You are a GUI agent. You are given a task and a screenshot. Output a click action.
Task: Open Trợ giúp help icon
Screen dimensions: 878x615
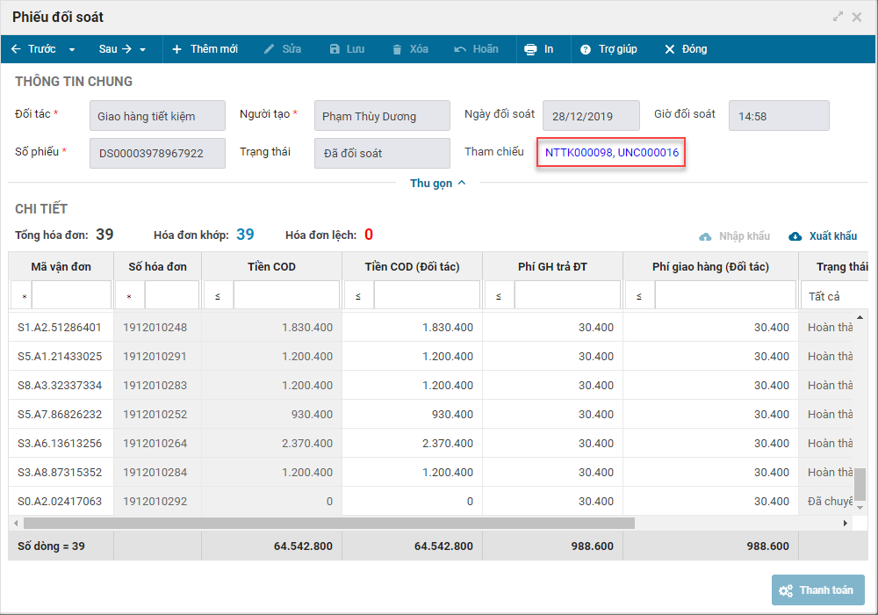click(586, 49)
